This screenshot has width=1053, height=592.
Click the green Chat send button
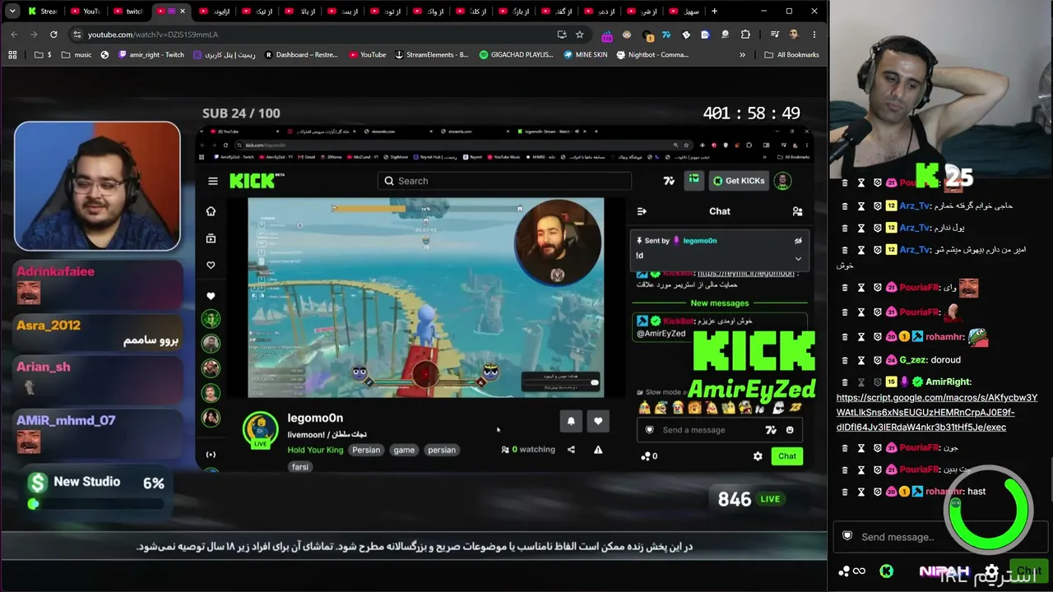pos(787,456)
